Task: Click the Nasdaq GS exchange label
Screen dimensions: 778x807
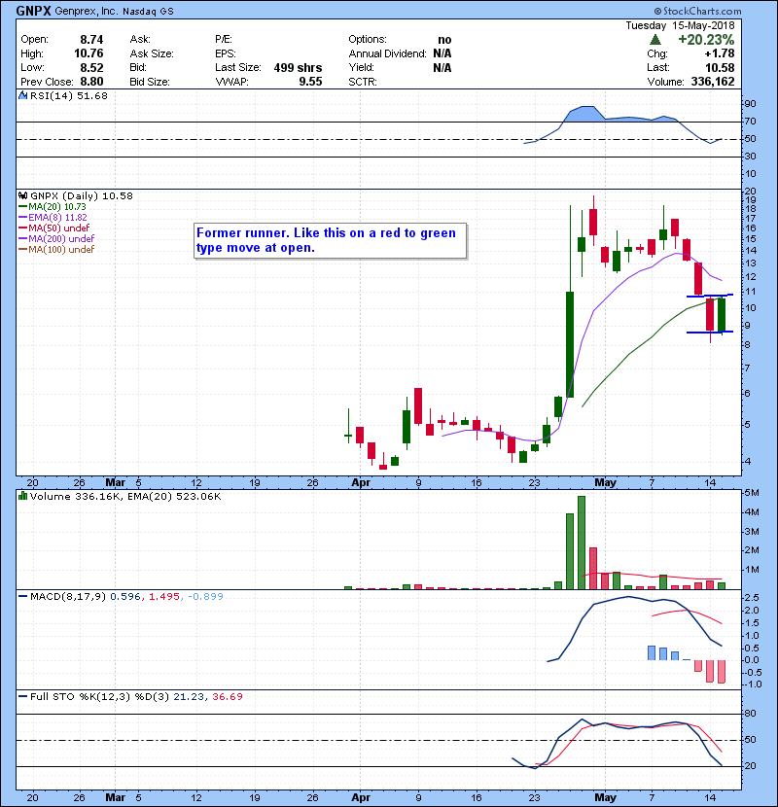Action: click(148, 12)
